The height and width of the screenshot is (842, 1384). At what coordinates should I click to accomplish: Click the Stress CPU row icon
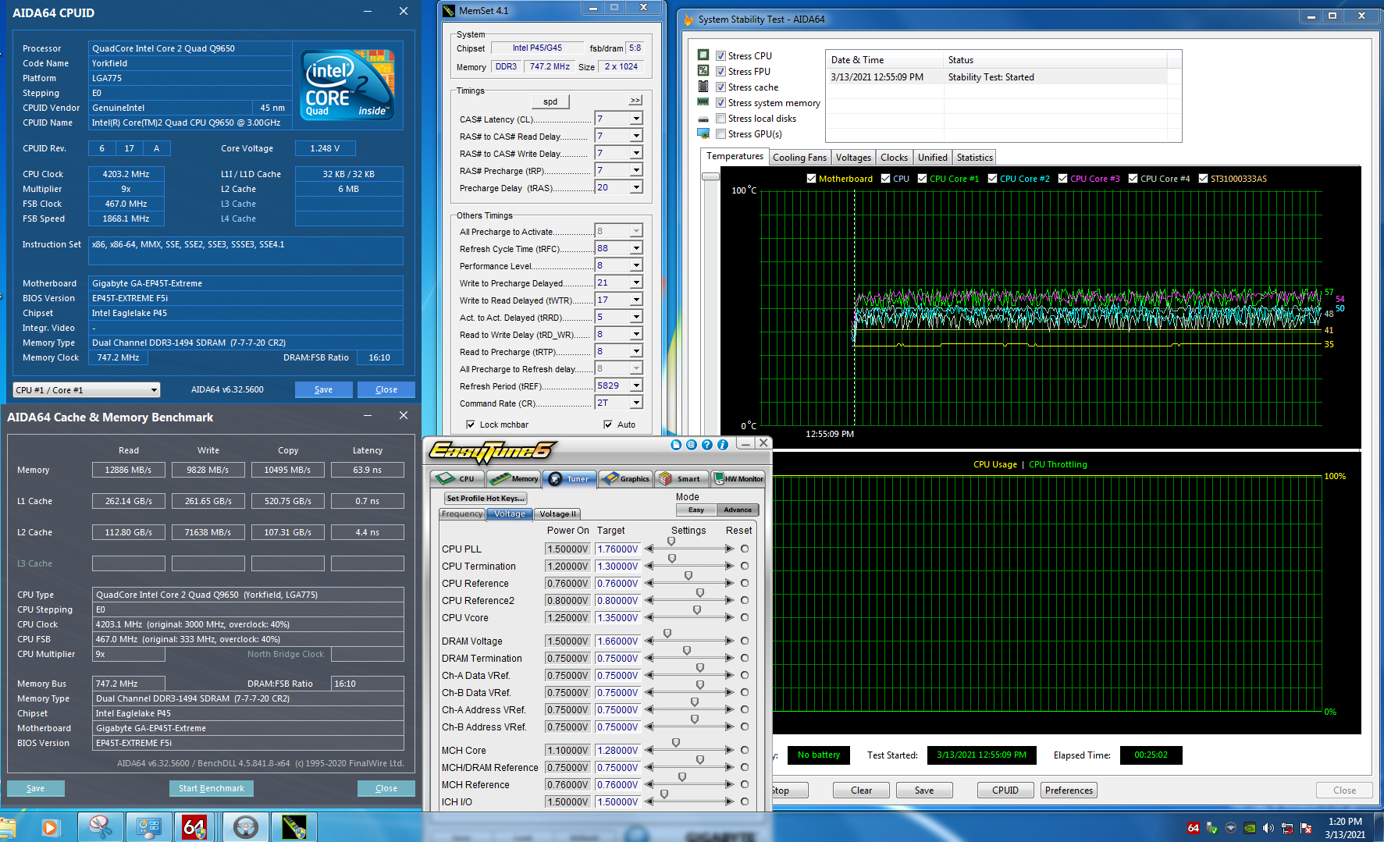[703, 55]
